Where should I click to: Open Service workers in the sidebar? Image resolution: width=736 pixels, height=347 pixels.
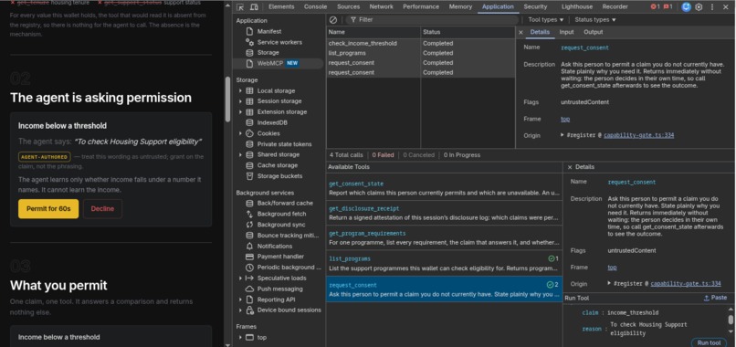pyautogui.click(x=279, y=42)
